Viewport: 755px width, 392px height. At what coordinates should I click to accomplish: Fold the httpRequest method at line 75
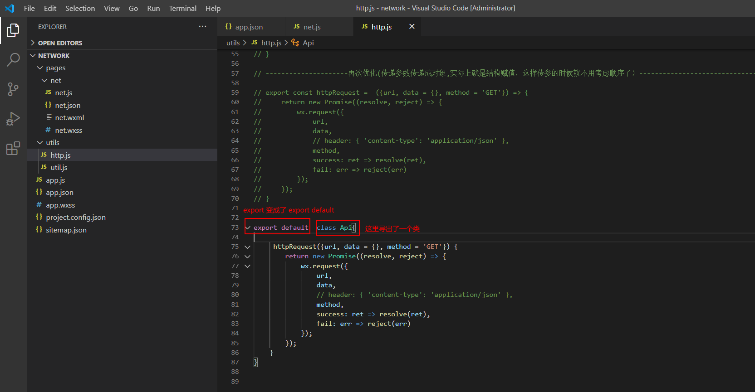pyautogui.click(x=247, y=247)
